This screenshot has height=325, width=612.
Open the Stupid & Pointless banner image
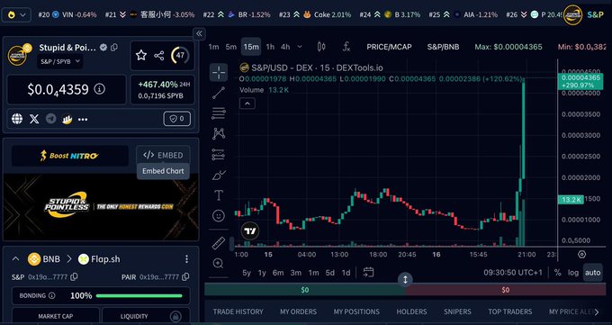point(101,207)
